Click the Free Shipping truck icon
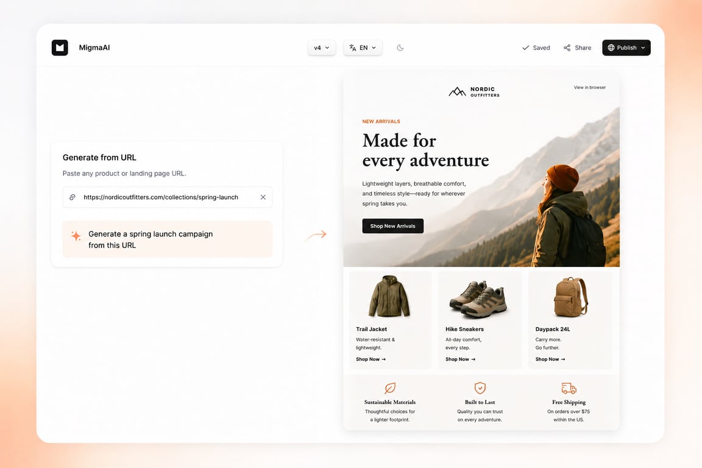This screenshot has width=702, height=468. tap(569, 388)
